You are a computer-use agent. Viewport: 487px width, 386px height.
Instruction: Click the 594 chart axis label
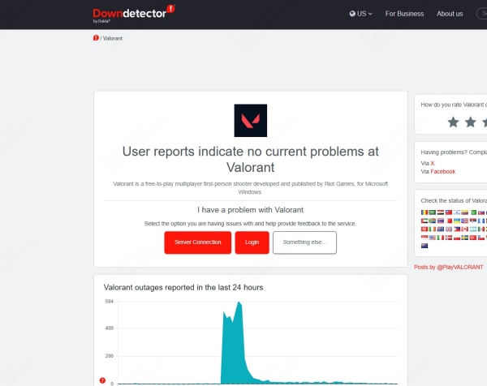point(110,302)
